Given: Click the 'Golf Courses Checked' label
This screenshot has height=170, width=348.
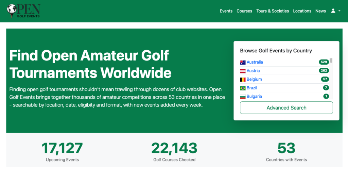Looking at the screenshot, I should (174, 159).
